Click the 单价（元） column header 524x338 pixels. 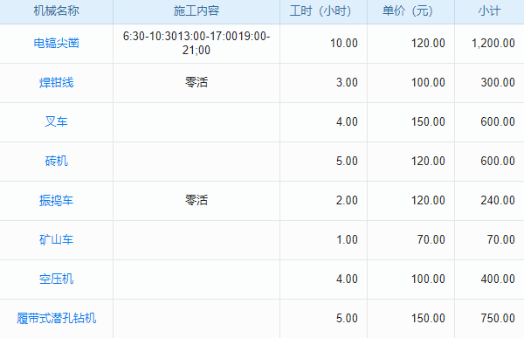click(408, 11)
